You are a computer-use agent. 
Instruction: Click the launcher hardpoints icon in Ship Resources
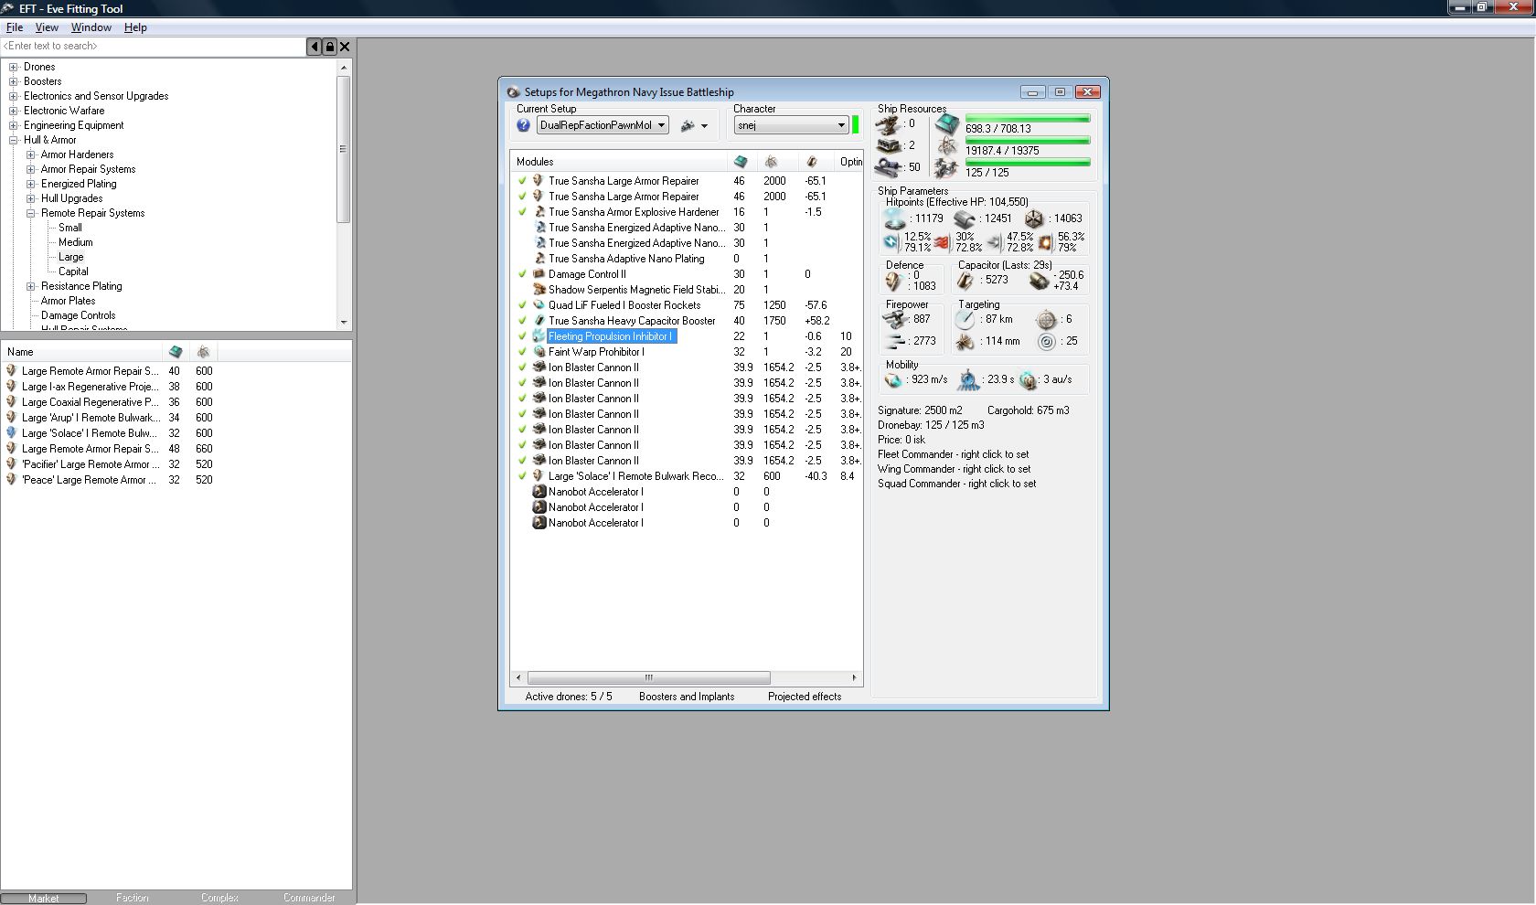[x=890, y=145]
